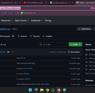Open pull request #530 link
The image size is (95, 93).
coord(26,74)
